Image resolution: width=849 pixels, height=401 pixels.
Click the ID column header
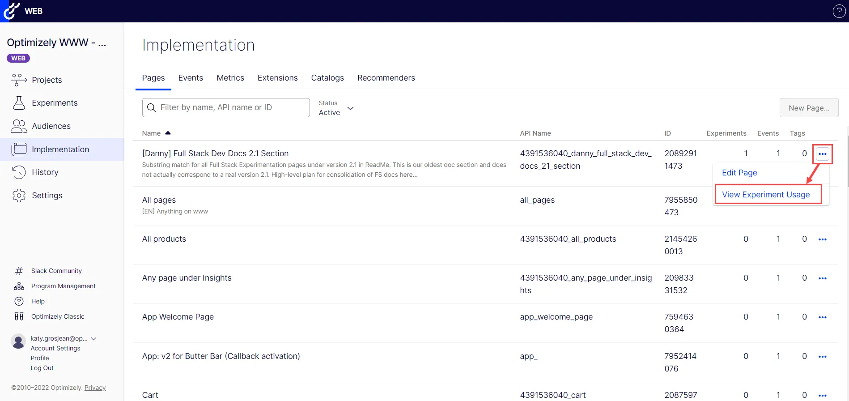667,133
